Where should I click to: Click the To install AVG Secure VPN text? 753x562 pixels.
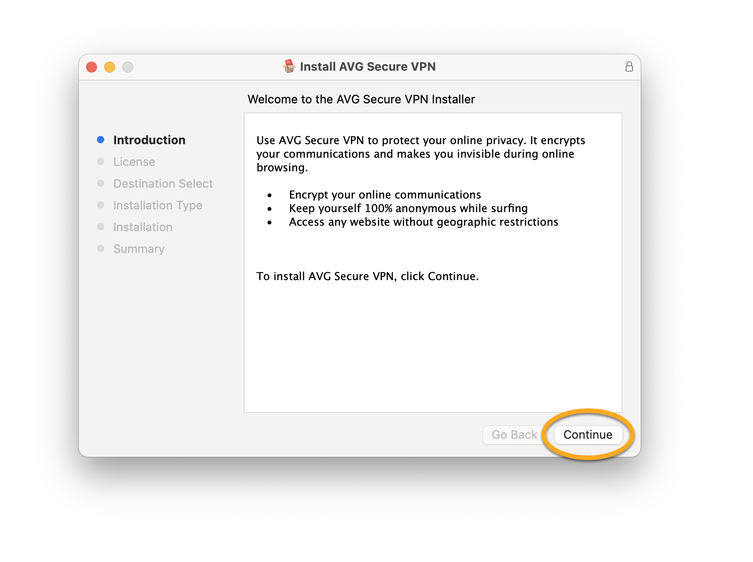[367, 276]
